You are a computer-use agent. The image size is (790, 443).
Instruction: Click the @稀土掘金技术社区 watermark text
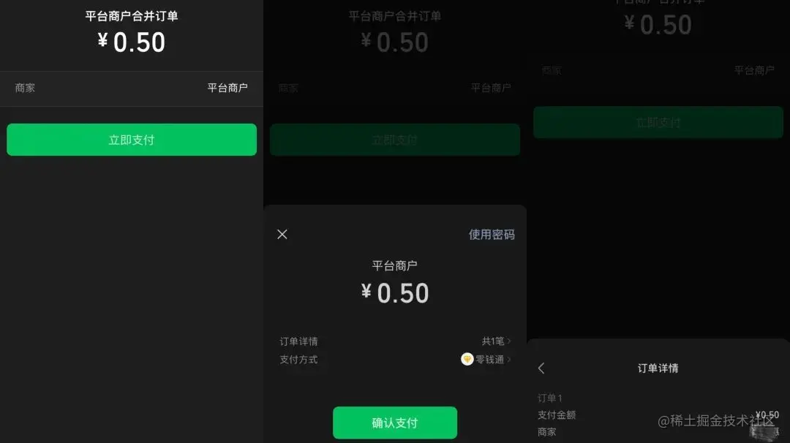[716, 420]
